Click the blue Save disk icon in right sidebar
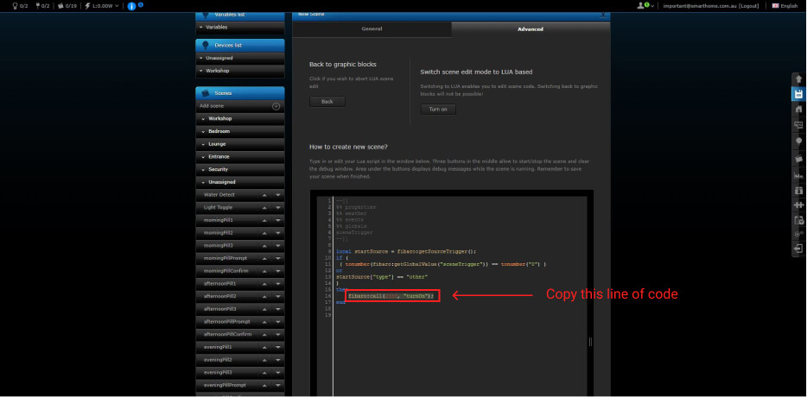 [798, 94]
